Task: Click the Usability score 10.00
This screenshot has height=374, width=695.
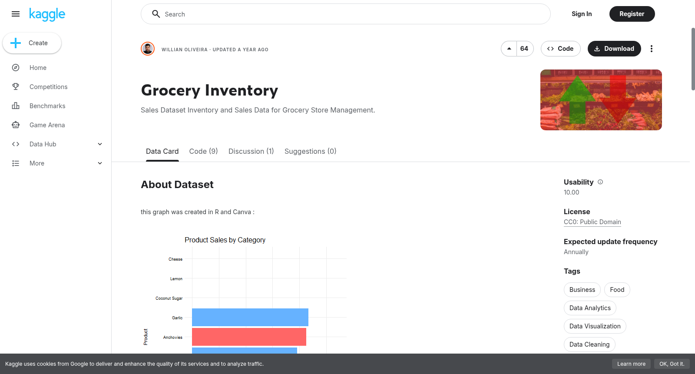Action: (x=572, y=192)
